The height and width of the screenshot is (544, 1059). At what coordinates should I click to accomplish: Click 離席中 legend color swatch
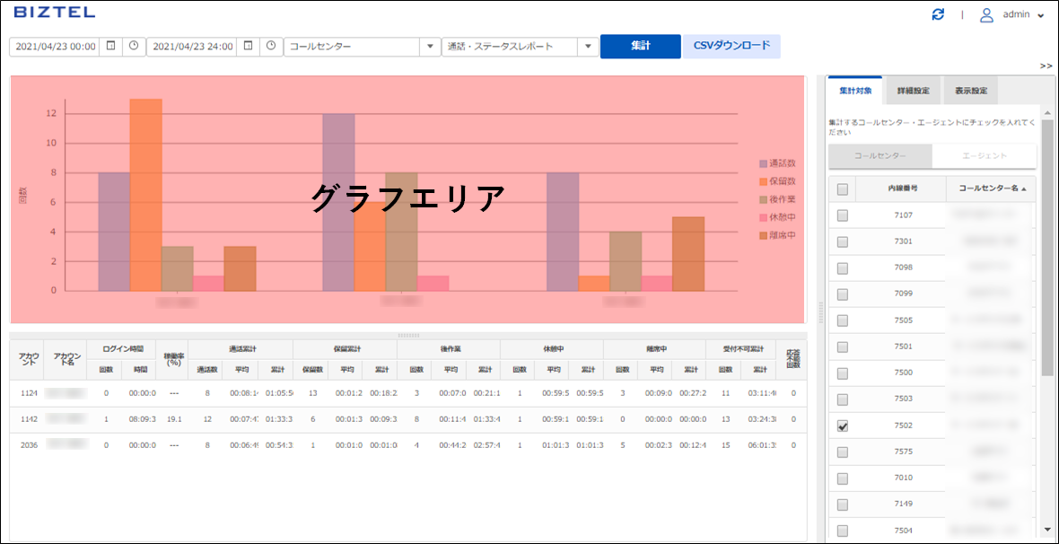coord(763,236)
